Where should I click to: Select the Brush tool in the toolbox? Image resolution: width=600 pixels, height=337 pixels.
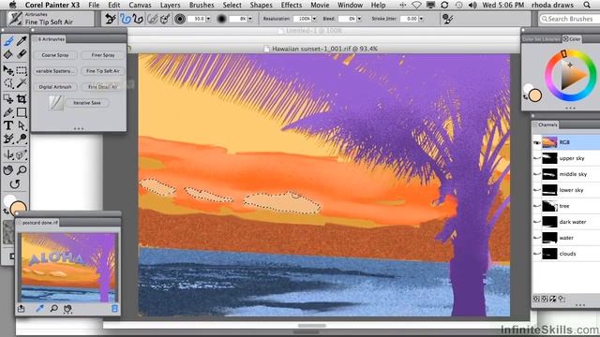coord(8,41)
